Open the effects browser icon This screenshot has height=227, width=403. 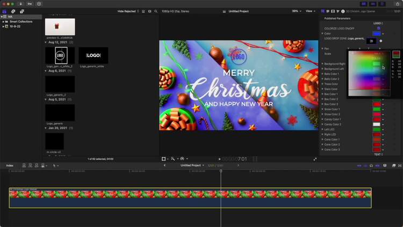(x=394, y=166)
